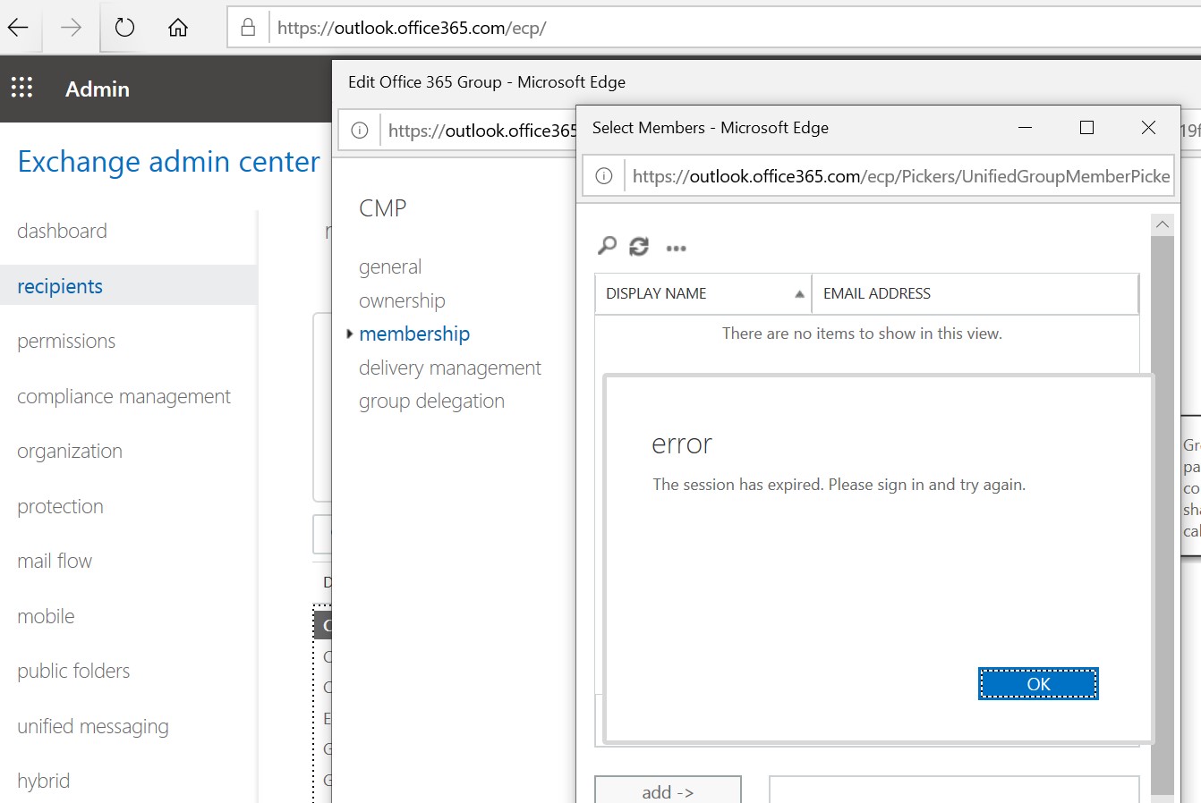Screen dimensions: 1201x803
Task: Click the main browser address bar URL
Action: pos(412,28)
